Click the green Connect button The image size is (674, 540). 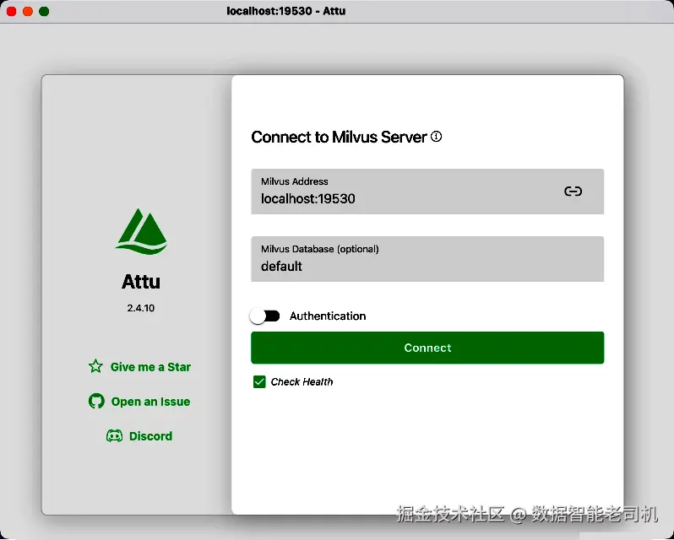tap(427, 348)
